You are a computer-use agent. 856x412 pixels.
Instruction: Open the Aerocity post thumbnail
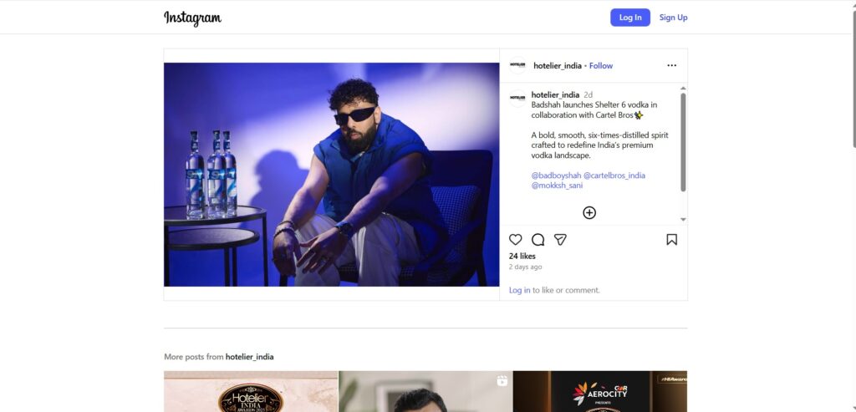point(600,391)
